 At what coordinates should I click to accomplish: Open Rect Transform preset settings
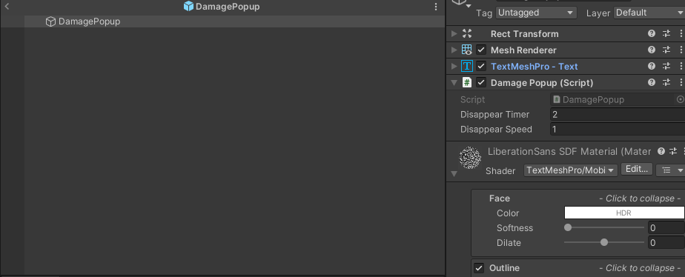point(666,33)
